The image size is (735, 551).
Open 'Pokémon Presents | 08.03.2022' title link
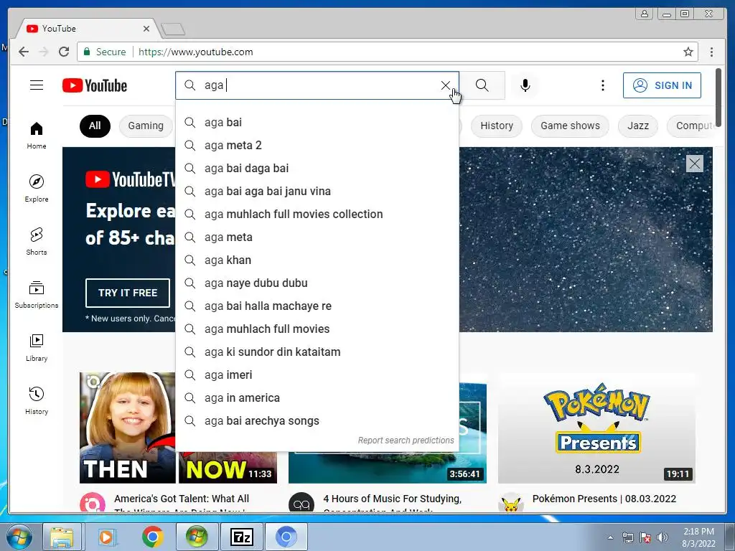pyautogui.click(x=604, y=499)
